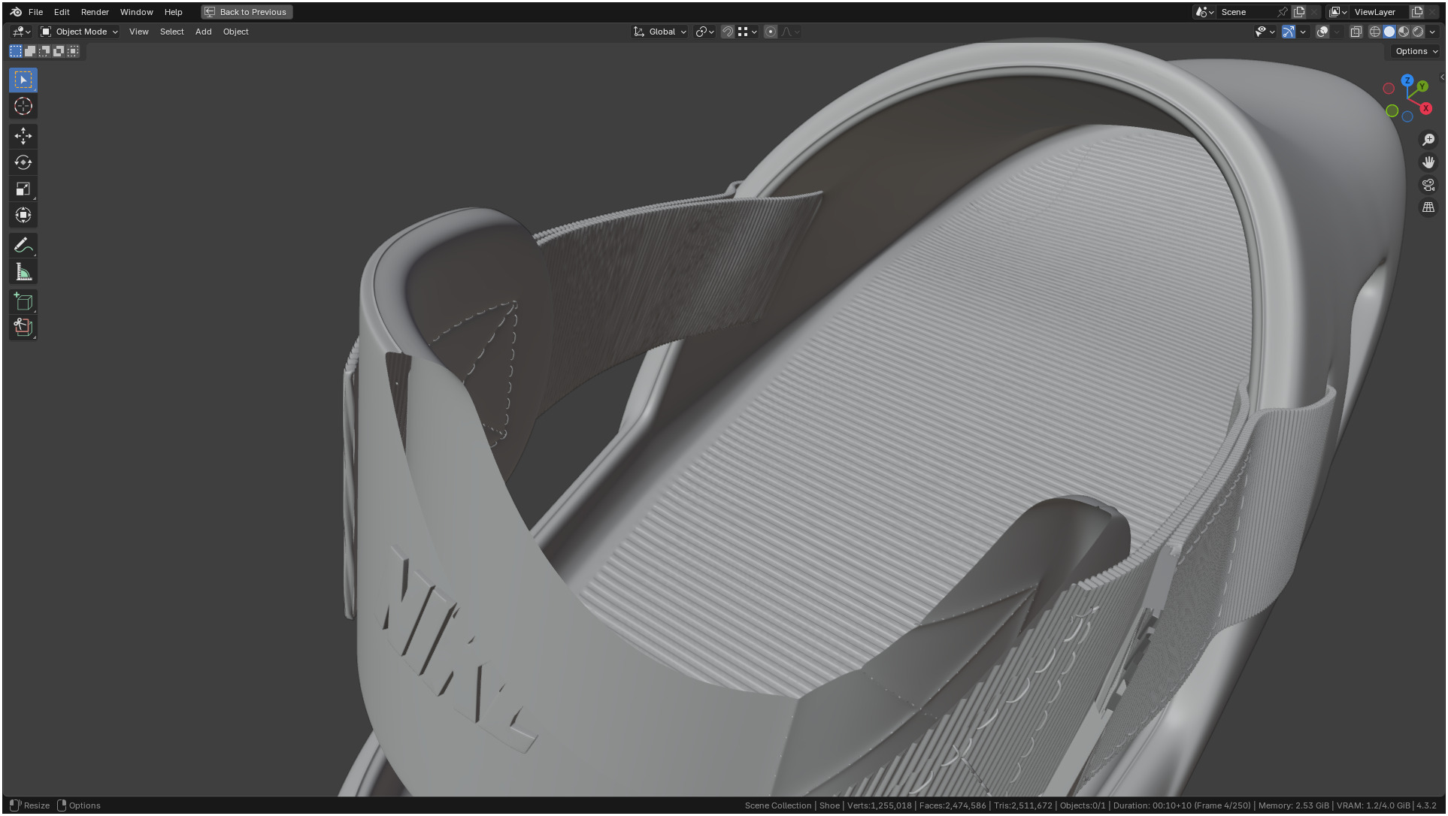
Task: Set selection mode to Subtract
Action: pos(44,51)
